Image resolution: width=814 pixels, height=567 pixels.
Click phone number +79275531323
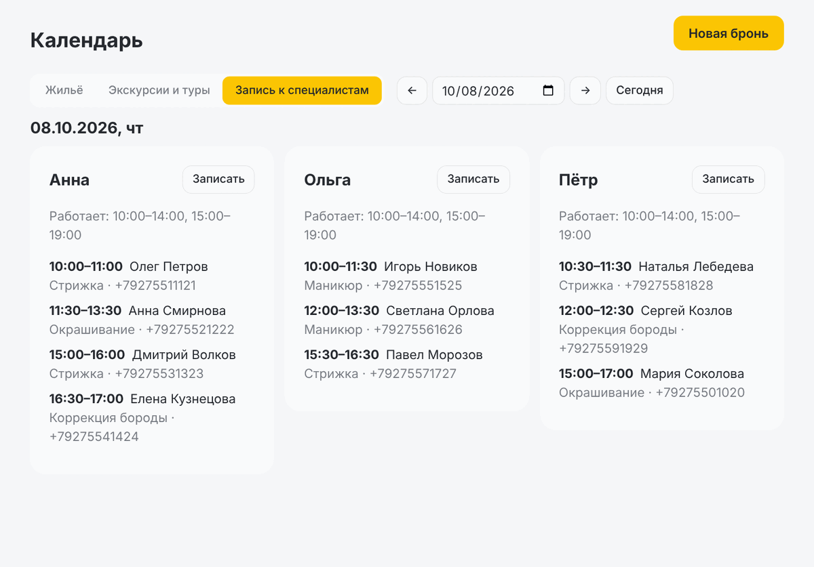[x=159, y=374]
